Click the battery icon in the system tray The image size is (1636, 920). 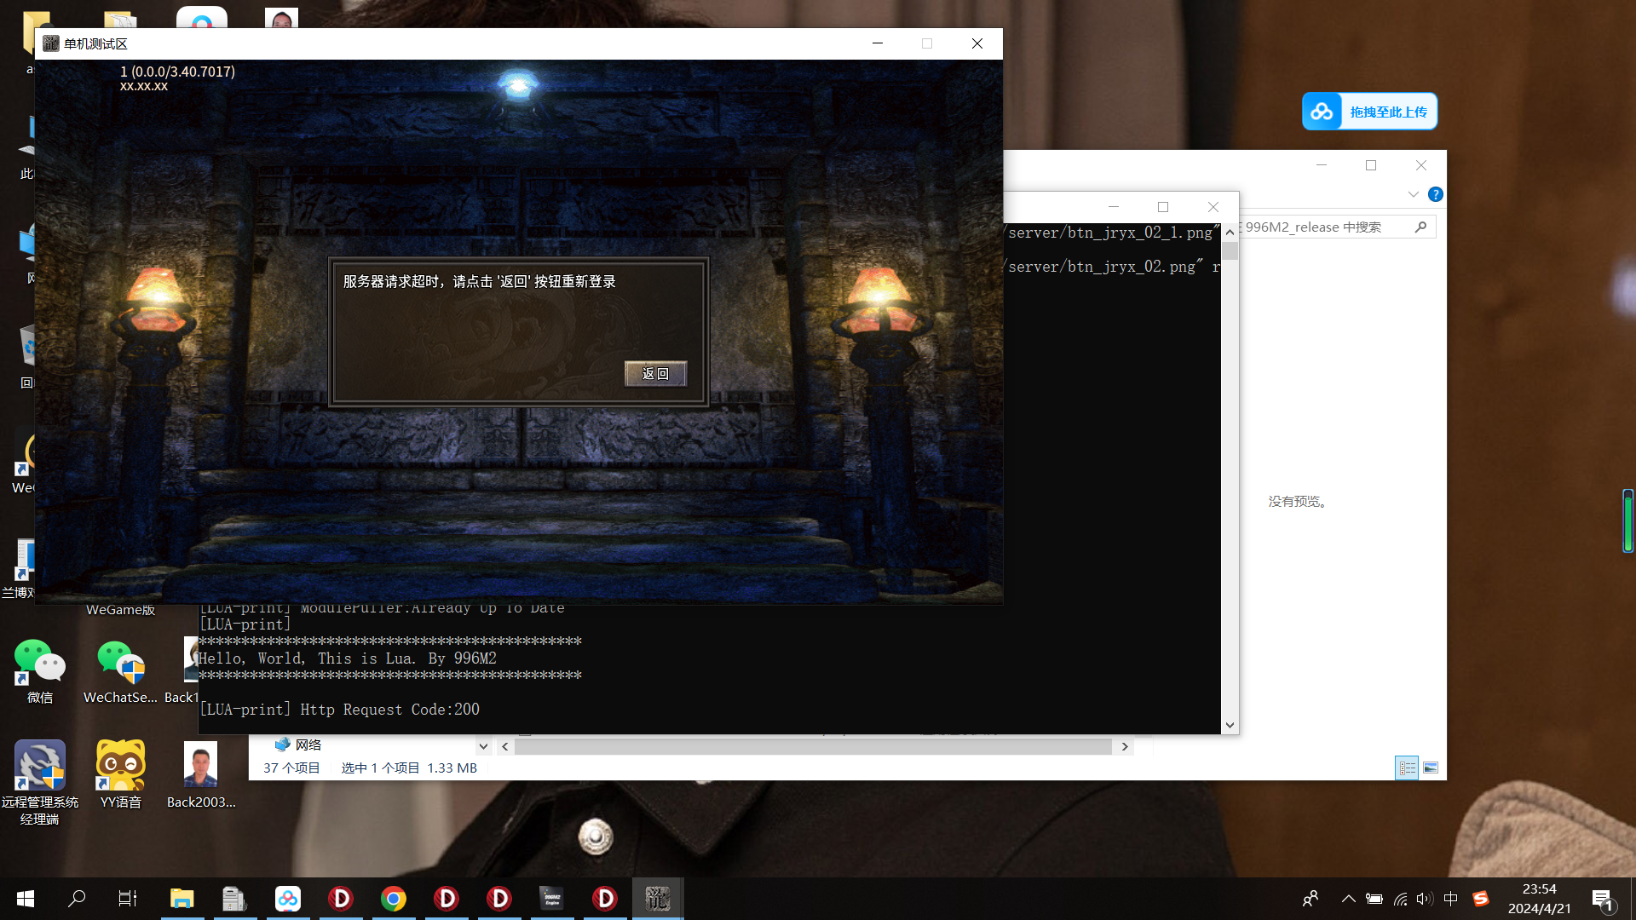tap(1374, 899)
